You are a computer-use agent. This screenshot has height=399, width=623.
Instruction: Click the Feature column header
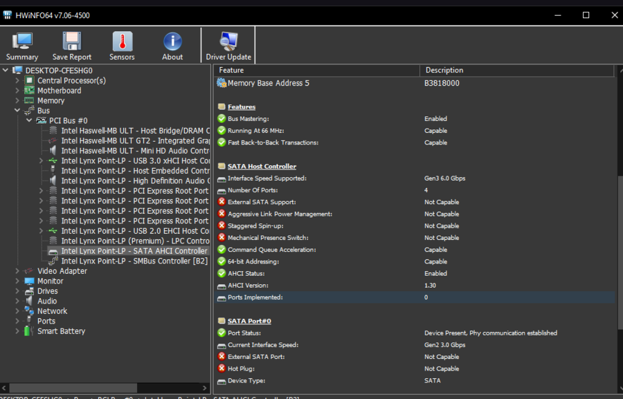pos(316,71)
